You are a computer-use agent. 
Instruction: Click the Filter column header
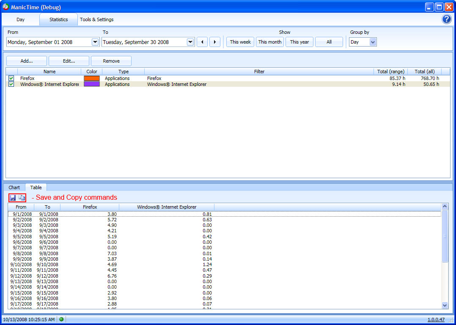click(x=259, y=72)
